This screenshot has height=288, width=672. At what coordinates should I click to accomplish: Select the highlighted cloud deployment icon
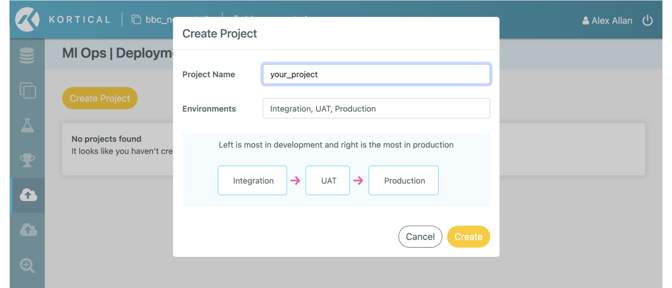(x=27, y=195)
